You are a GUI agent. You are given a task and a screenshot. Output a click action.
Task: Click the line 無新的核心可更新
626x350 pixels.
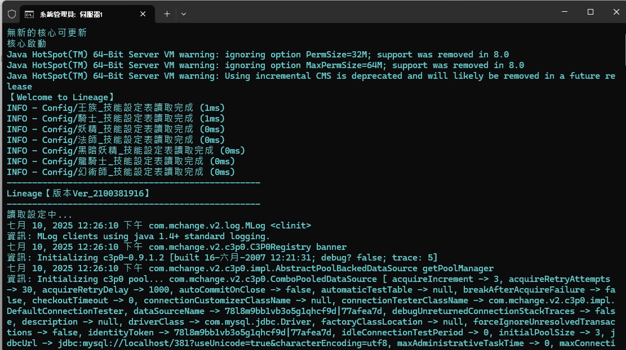point(47,33)
